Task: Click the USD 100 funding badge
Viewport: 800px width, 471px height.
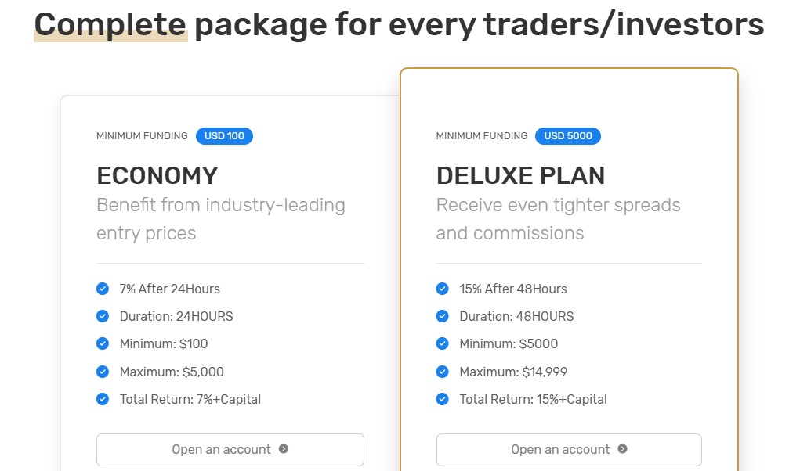Action: click(225, 136)
